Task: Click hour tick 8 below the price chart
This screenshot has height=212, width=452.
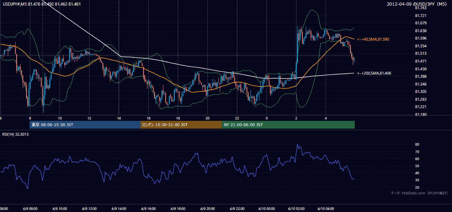Action: pyautogui.click(x=30, y=118)
